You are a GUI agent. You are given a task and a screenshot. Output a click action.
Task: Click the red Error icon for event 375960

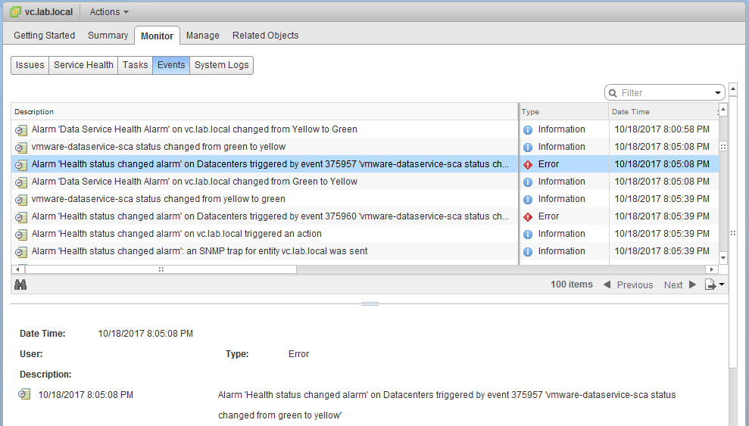(x=528, y=216)
